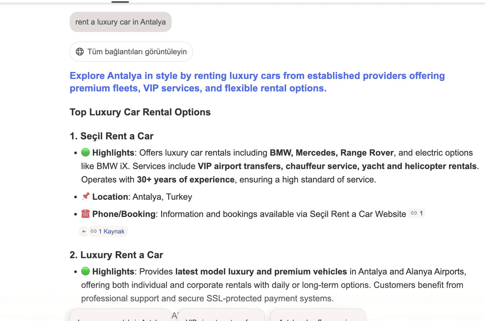Click the red pushpin icon beside Location
The height and width of the screenshot is (321, 485).
pos(85,196)
